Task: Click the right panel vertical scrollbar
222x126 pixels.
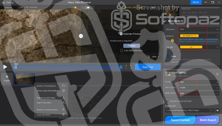Action: [x=221, y=33]
